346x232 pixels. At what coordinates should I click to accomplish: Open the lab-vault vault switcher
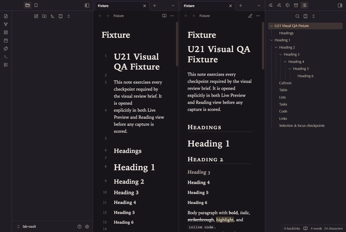(26, 227)
